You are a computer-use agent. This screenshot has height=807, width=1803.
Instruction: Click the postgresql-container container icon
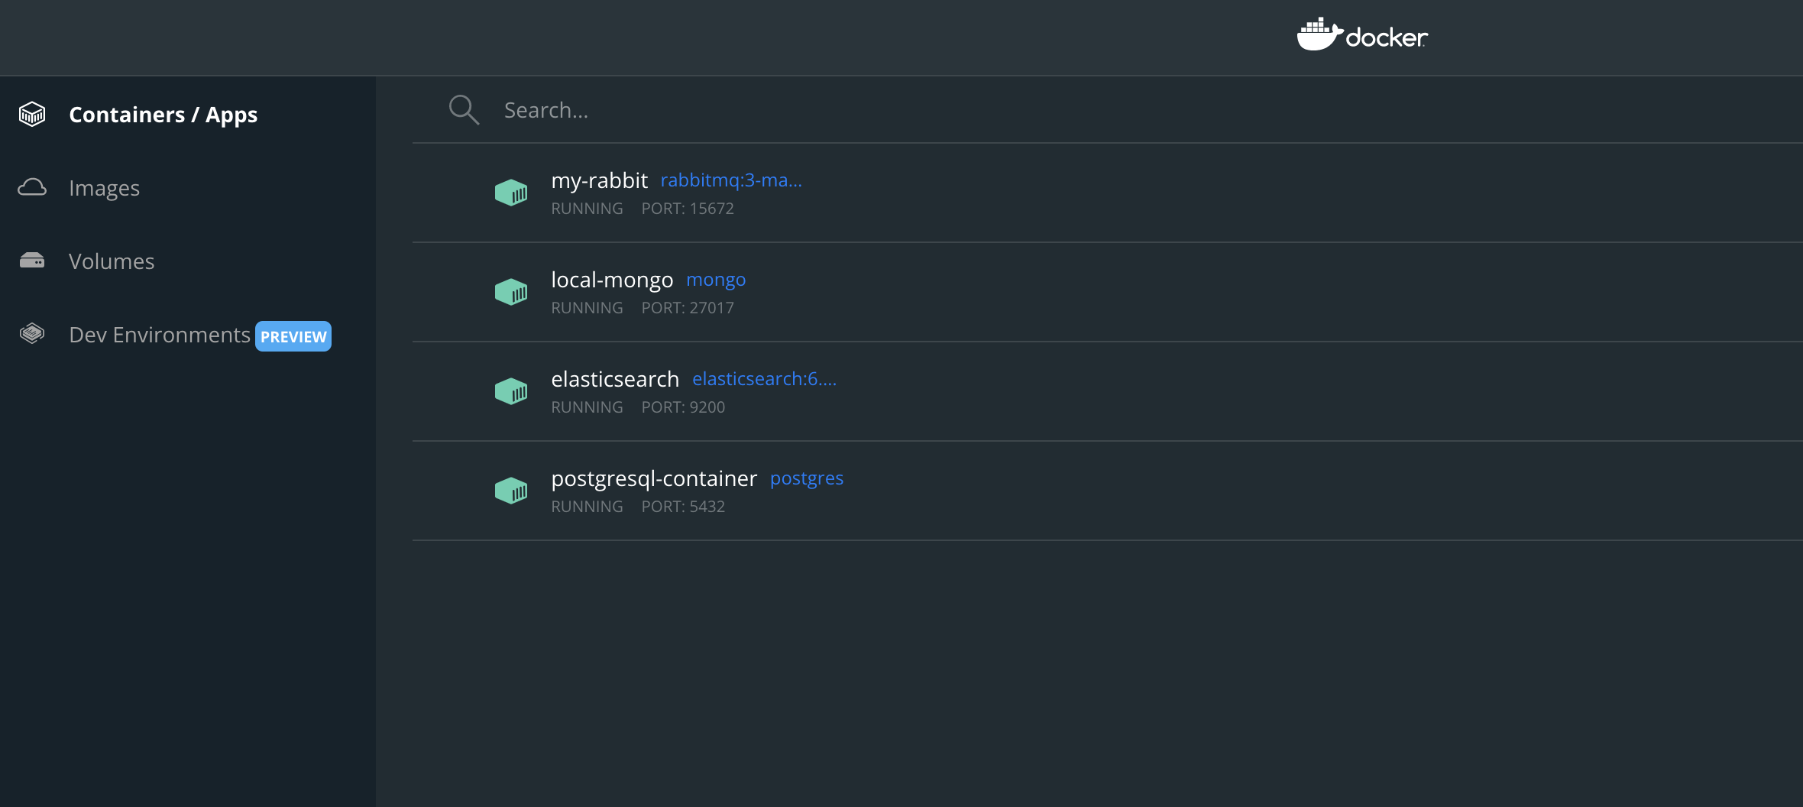511,490
